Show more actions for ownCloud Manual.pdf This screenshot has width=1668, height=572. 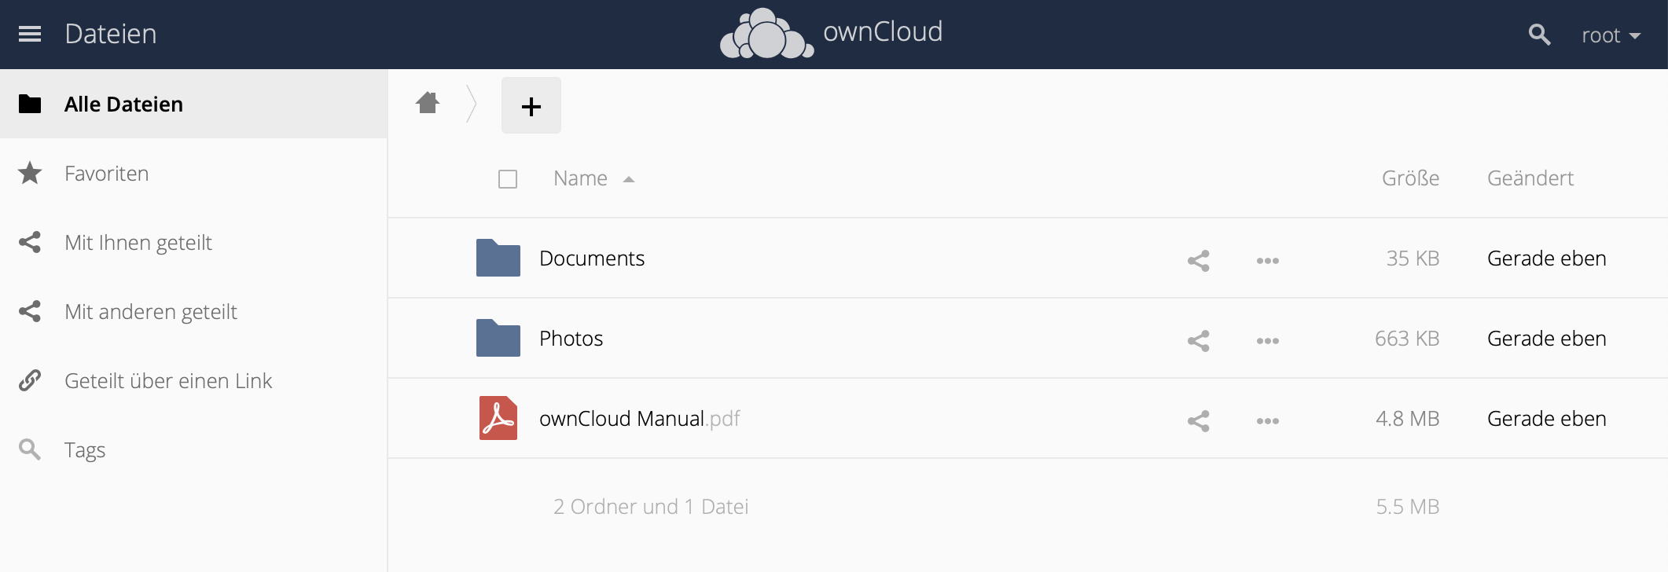pos(1267,420)
